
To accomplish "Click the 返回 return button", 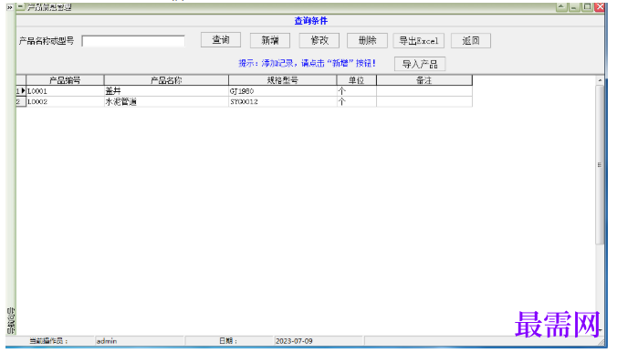I will [471, 40].
